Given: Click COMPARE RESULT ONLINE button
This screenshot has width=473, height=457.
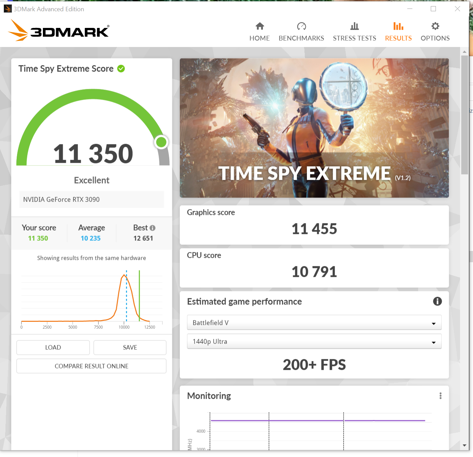Looking at the screenshot, I should pos(91,366).
